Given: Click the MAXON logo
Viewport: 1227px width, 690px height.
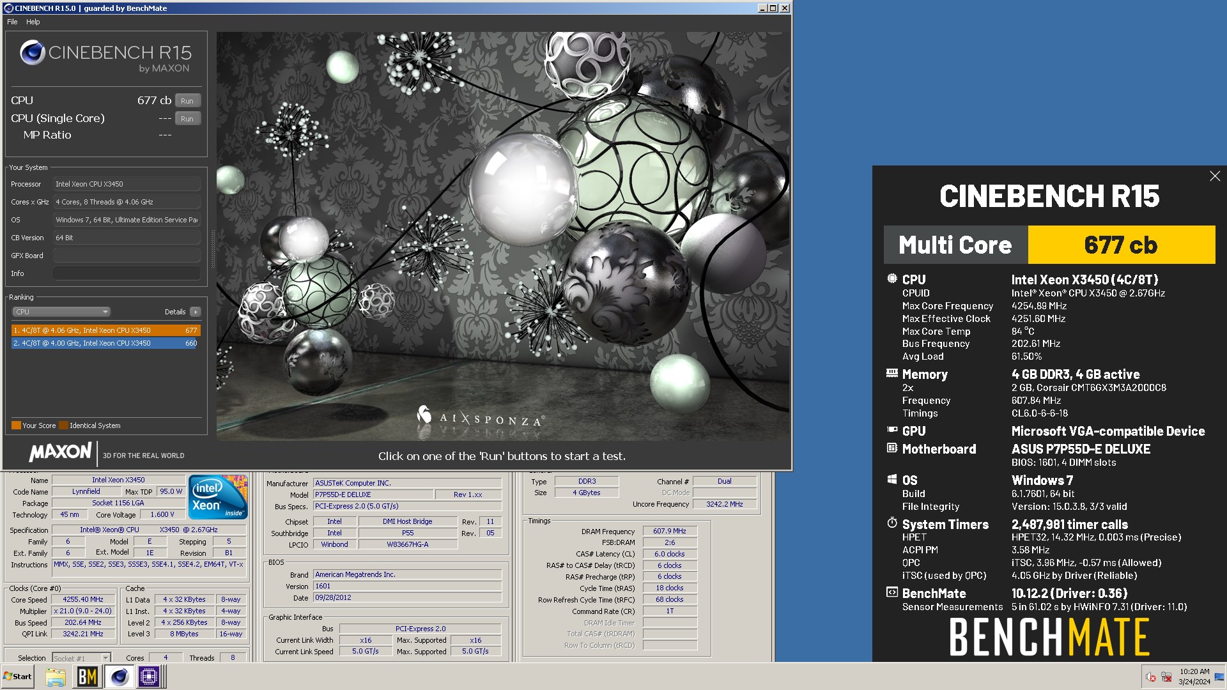Looking at the screenshot, I should pyautogui.click(x=61, y=452).
